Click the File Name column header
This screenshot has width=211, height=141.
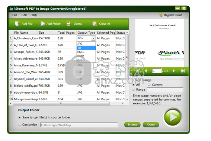point(25,33)
